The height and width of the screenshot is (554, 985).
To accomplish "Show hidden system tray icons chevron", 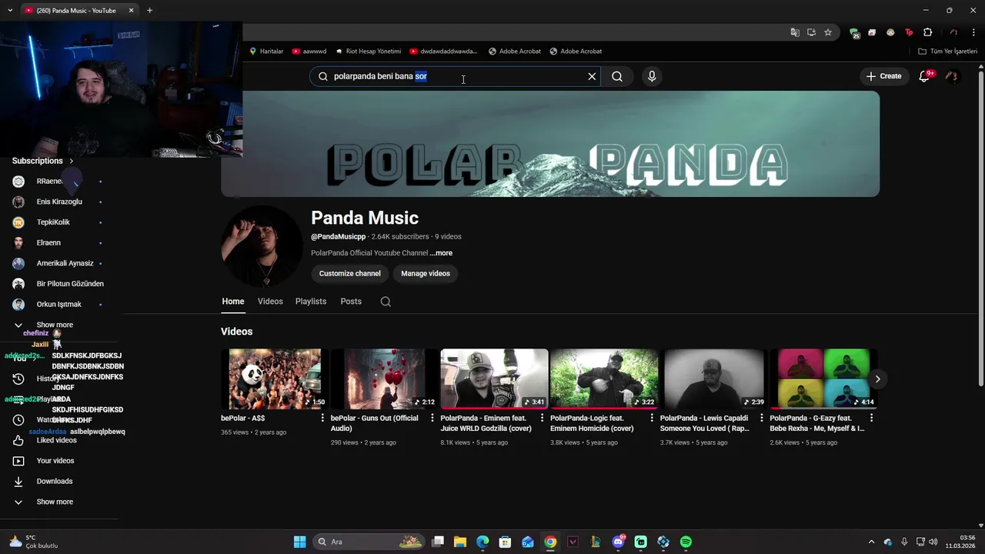I will click(x=871, y=542).
